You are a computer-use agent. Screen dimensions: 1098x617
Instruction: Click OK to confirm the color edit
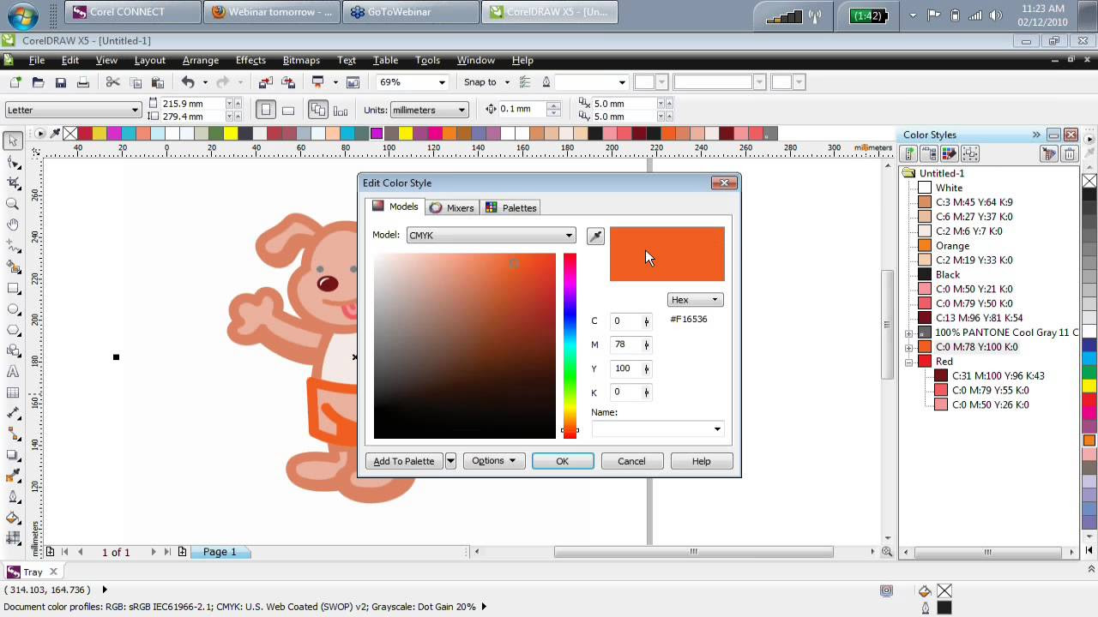[x=562, y=461]
